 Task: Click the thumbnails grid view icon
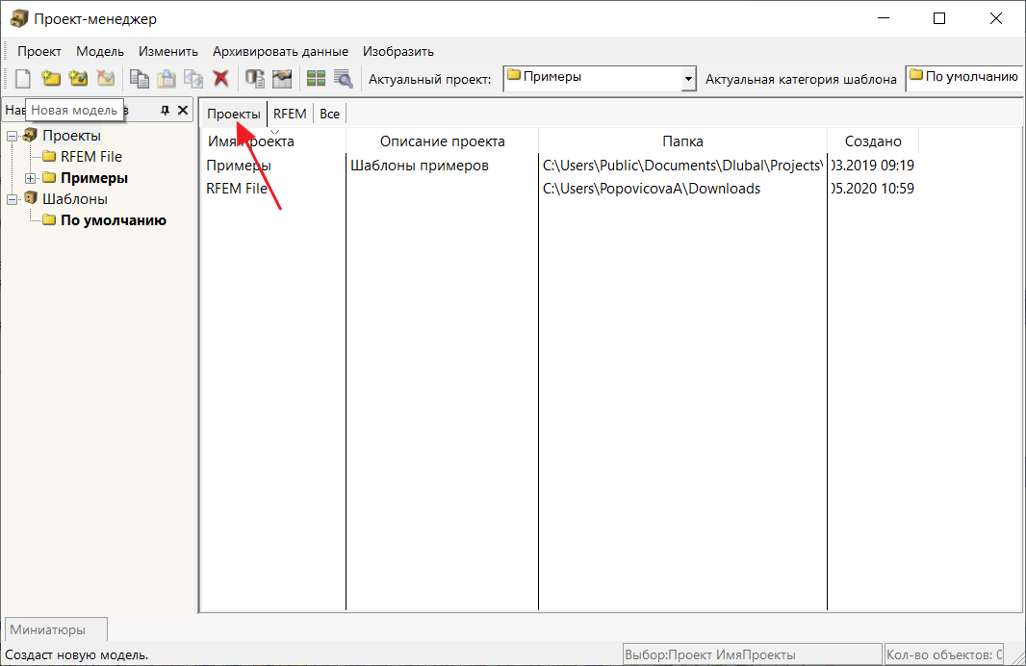click(x=316, y=79)
